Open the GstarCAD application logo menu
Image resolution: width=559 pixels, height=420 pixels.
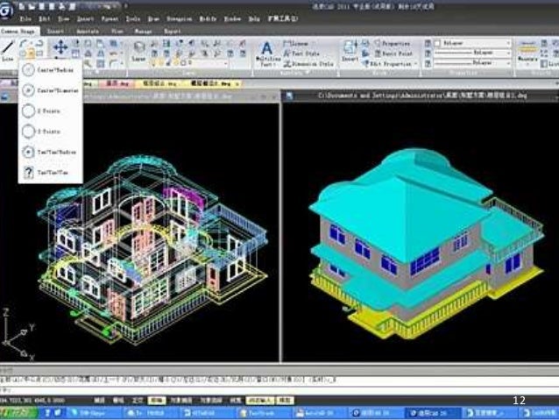[6, 10]
